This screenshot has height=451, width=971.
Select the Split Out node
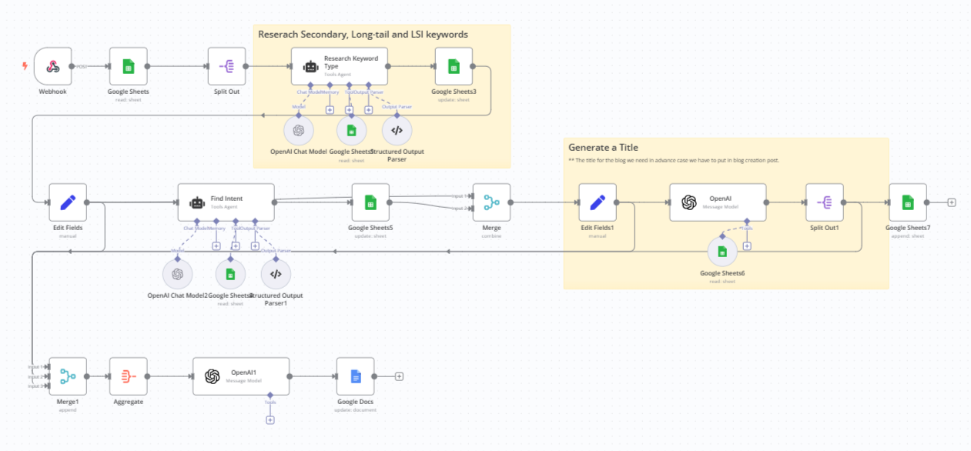coord(226,66)
